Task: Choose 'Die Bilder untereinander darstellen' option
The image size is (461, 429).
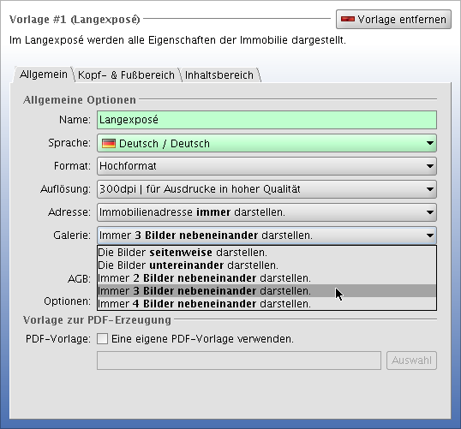Action: click(266, 265)
